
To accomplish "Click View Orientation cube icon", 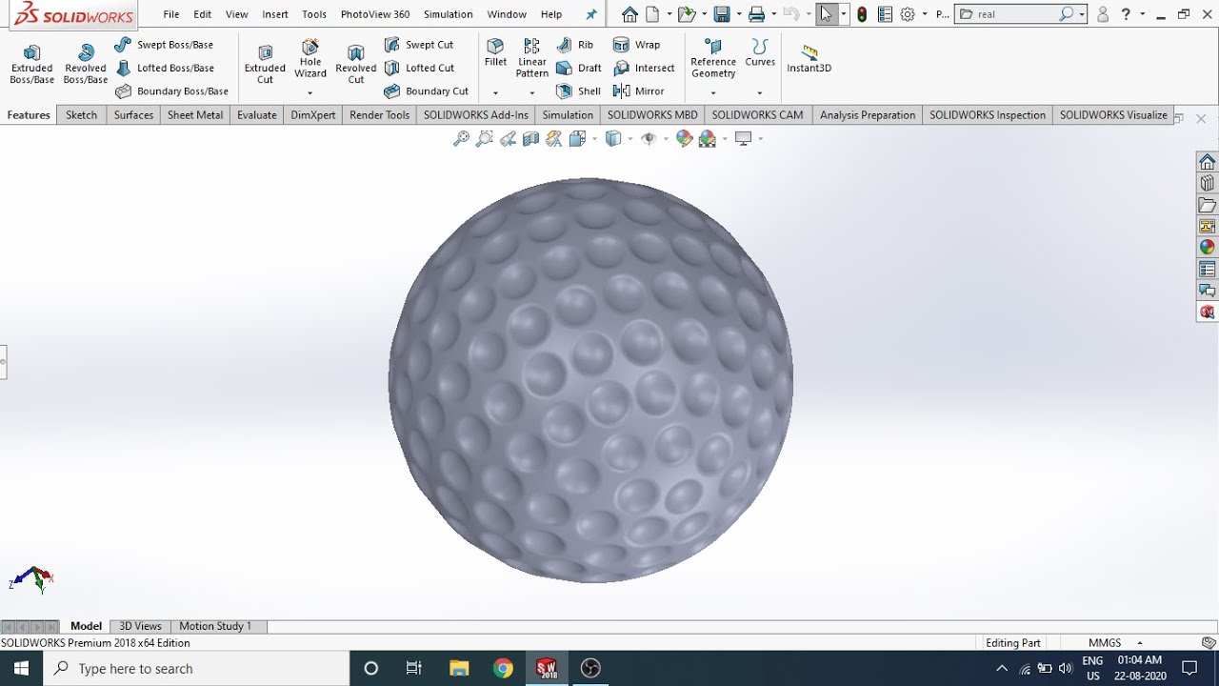I will tap(576, 139).
